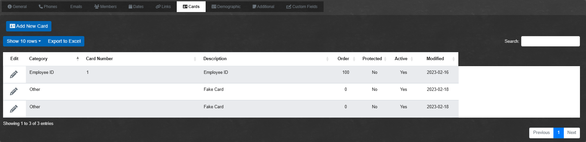Open the Demographic tab
The height and width of the screenshot is (142, 586).
click(226, 7)
